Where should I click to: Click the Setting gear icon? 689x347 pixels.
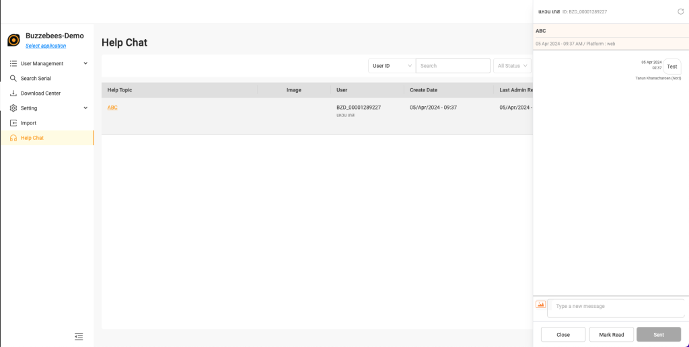click(x=13, y=108)
